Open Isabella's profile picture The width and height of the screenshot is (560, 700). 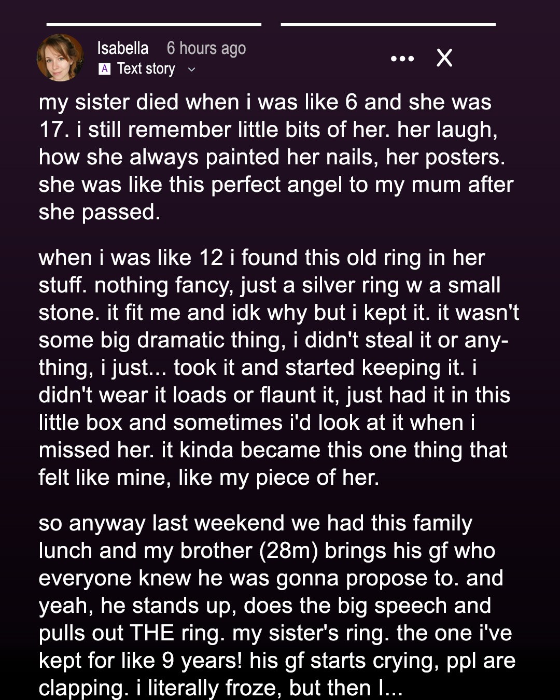(x=60, y=58)
